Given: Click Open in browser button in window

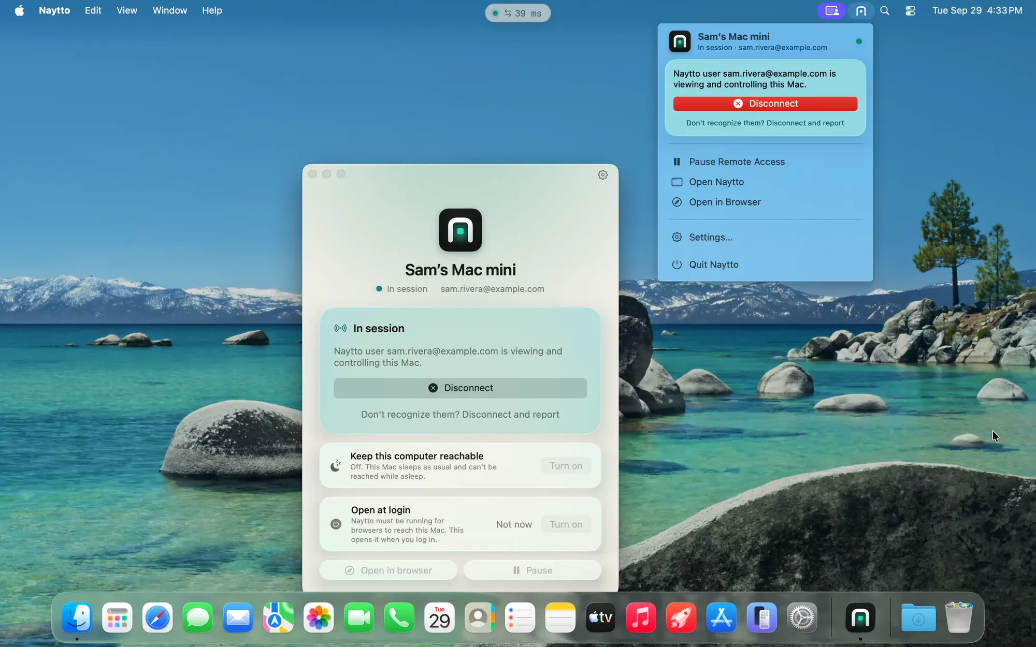Looking at the screenshot, I should 388,570.
